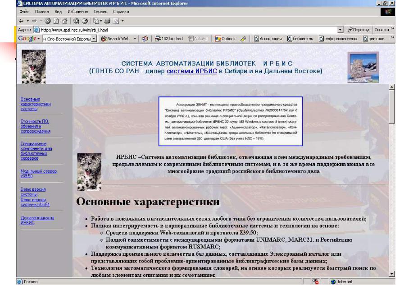Click the центров word-find button
404x285 pixels.
coord(373,39)
